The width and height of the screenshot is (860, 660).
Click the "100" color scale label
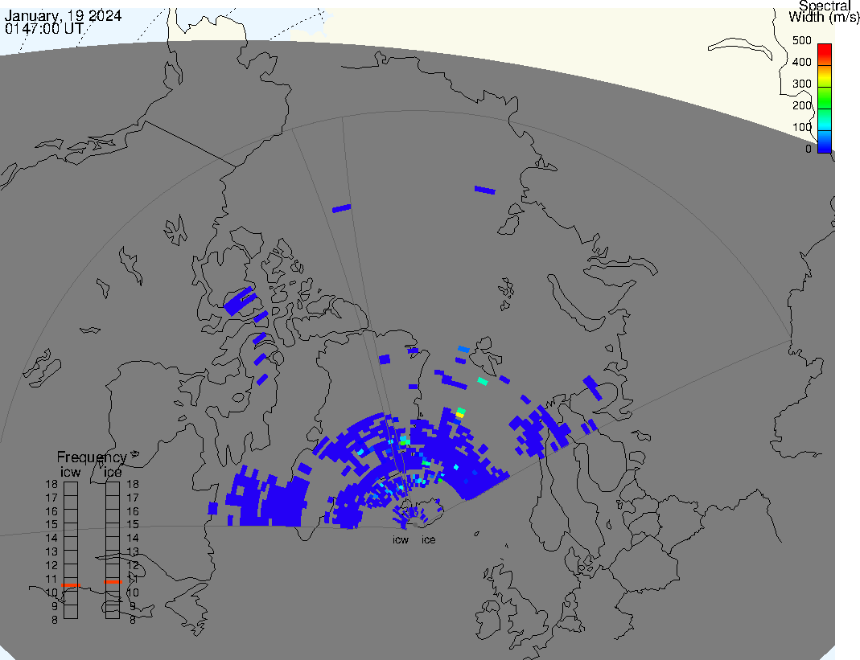pos(801,127)
